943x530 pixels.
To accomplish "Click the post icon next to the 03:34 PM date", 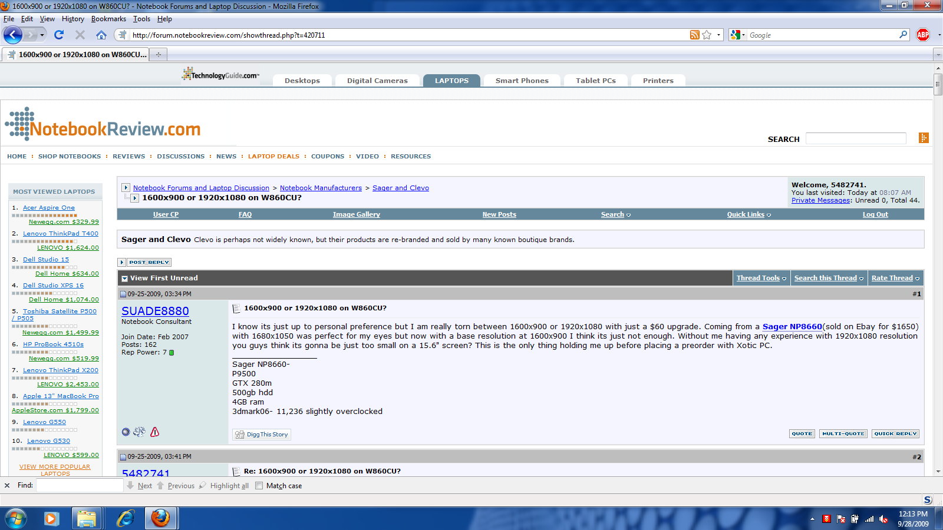I will coord(123,294).
